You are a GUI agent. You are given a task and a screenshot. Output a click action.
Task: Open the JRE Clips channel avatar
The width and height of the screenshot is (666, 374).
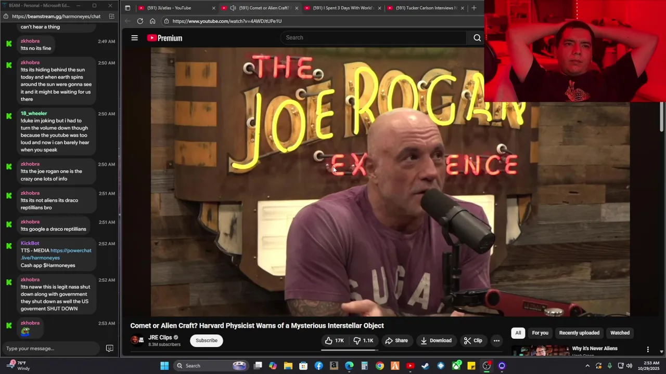(x=137, y=340)
